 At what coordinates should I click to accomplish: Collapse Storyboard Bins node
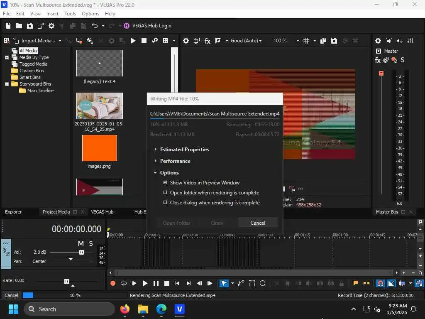tap(7, 84)
